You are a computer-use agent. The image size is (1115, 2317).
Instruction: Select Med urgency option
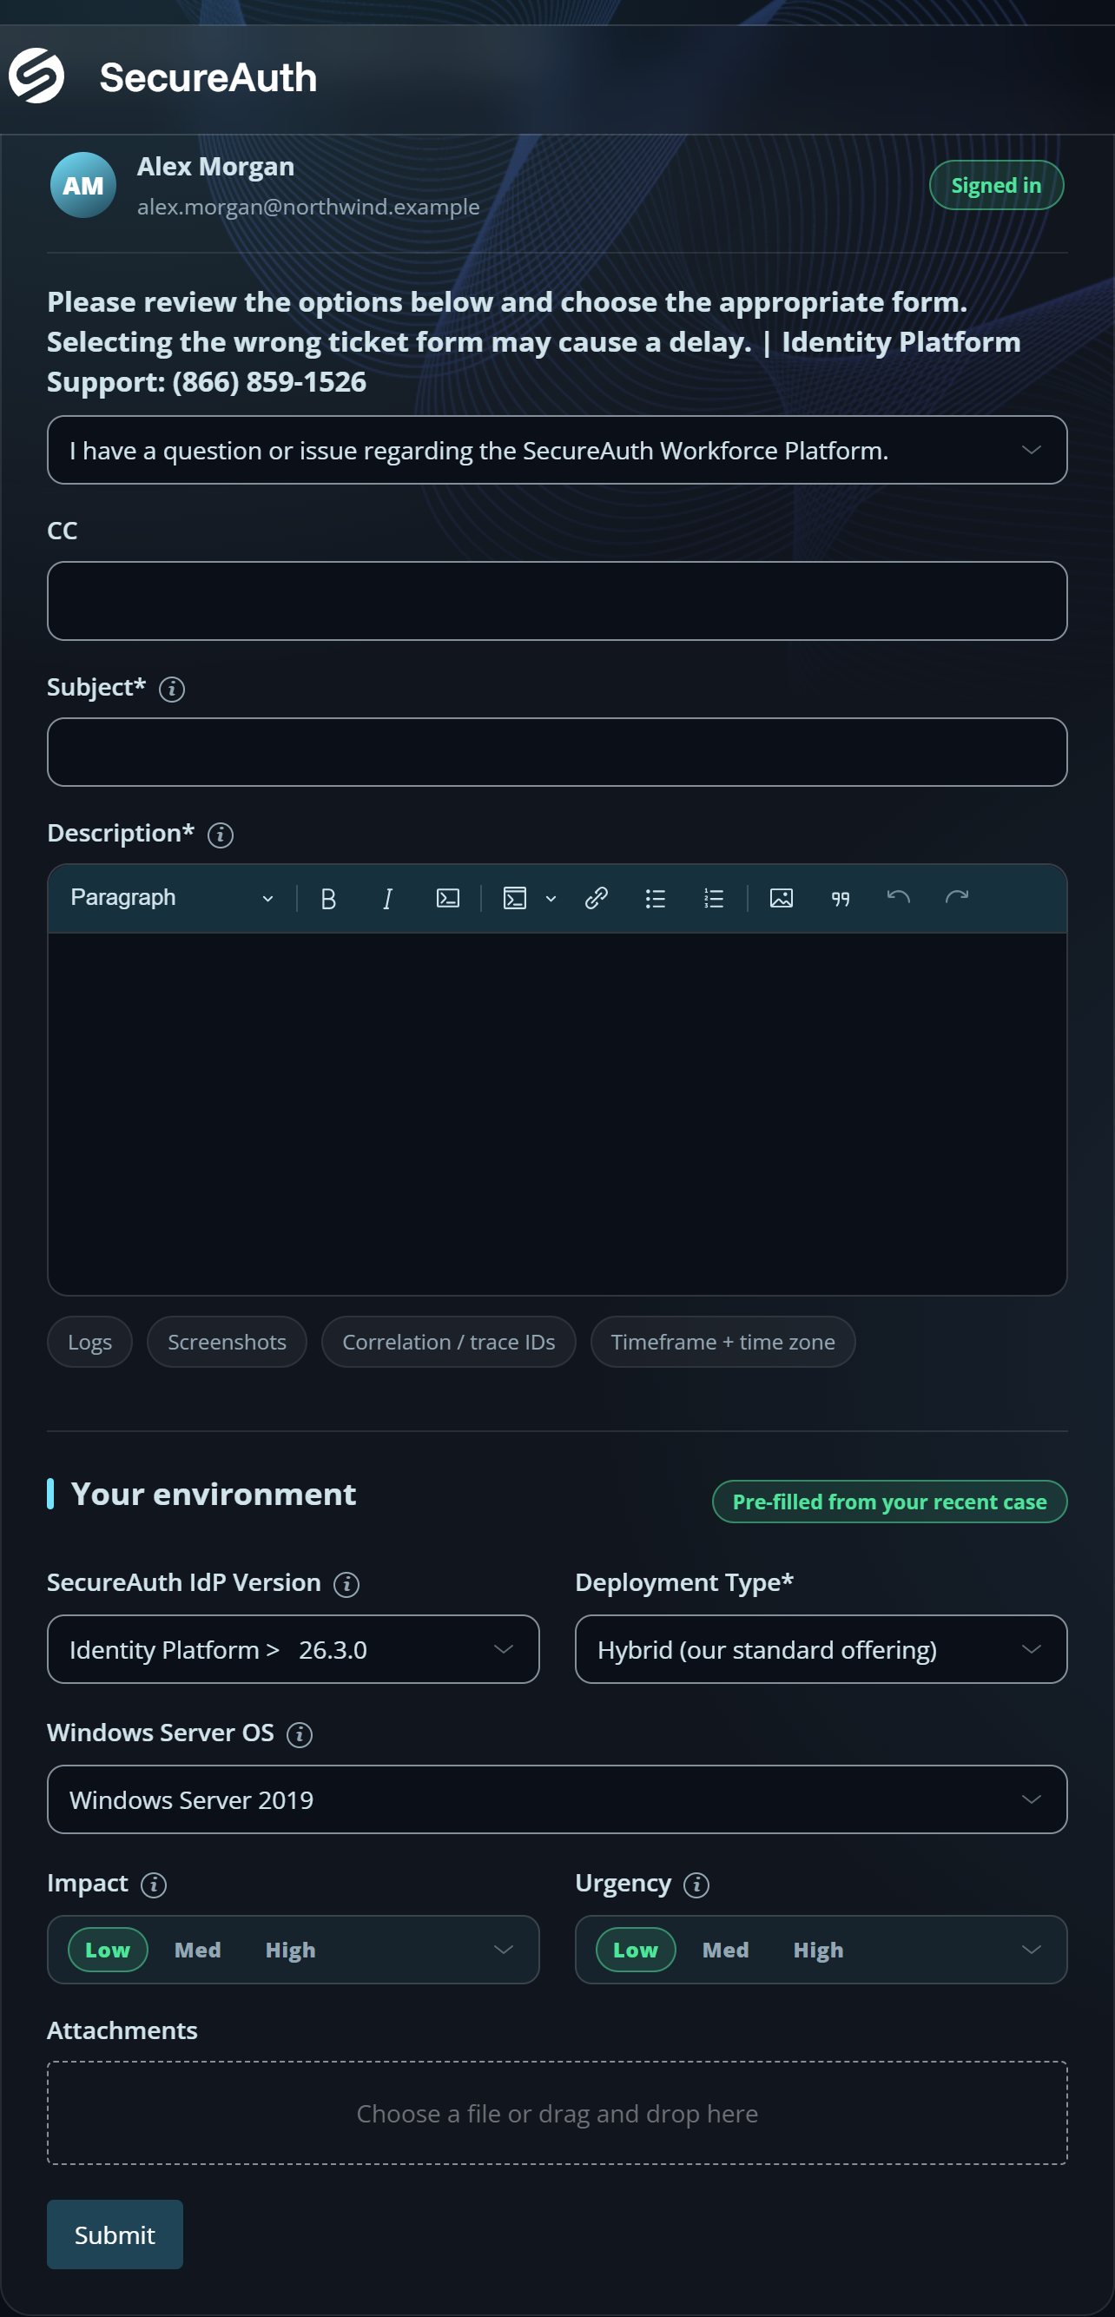tap(726, 1950)
